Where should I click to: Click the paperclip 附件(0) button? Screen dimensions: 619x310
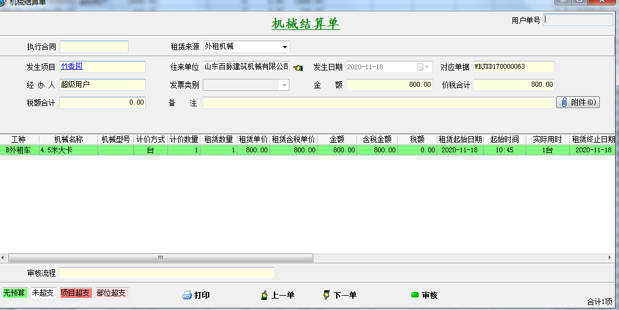(578, 102)
